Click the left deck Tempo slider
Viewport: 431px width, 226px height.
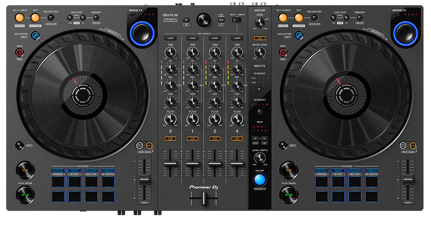pos(145,179)
